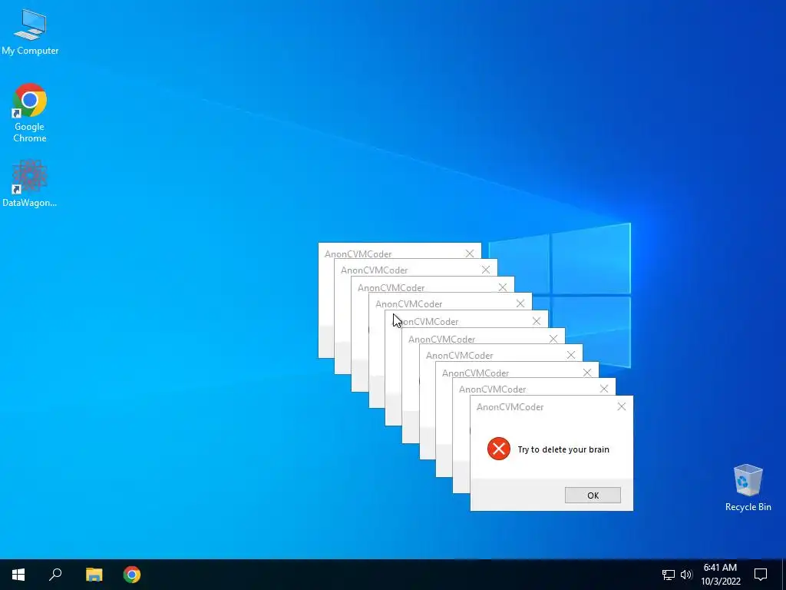Show the clock and date 6:41 AM

coord(720,575)
